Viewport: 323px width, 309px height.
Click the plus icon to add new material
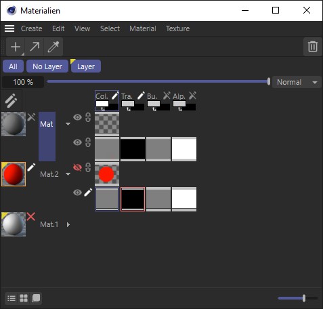coord(16,47)
